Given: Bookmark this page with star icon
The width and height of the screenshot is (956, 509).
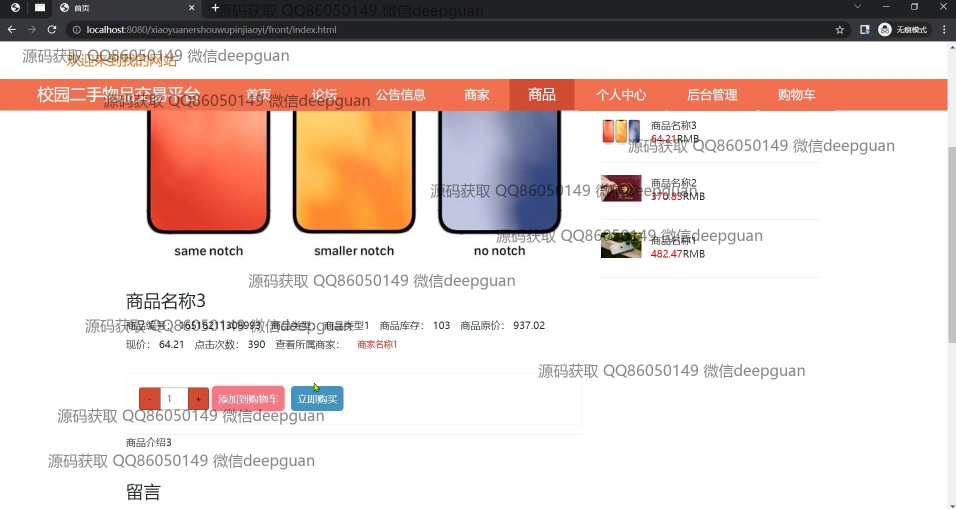Looking at the screenshot, I should click(839, 30).
